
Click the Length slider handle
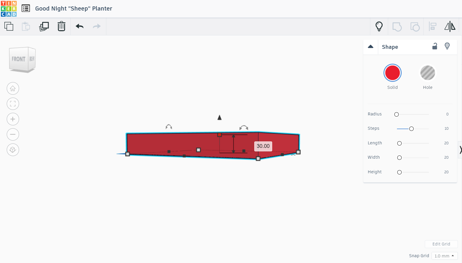click(x=400, y=143)
